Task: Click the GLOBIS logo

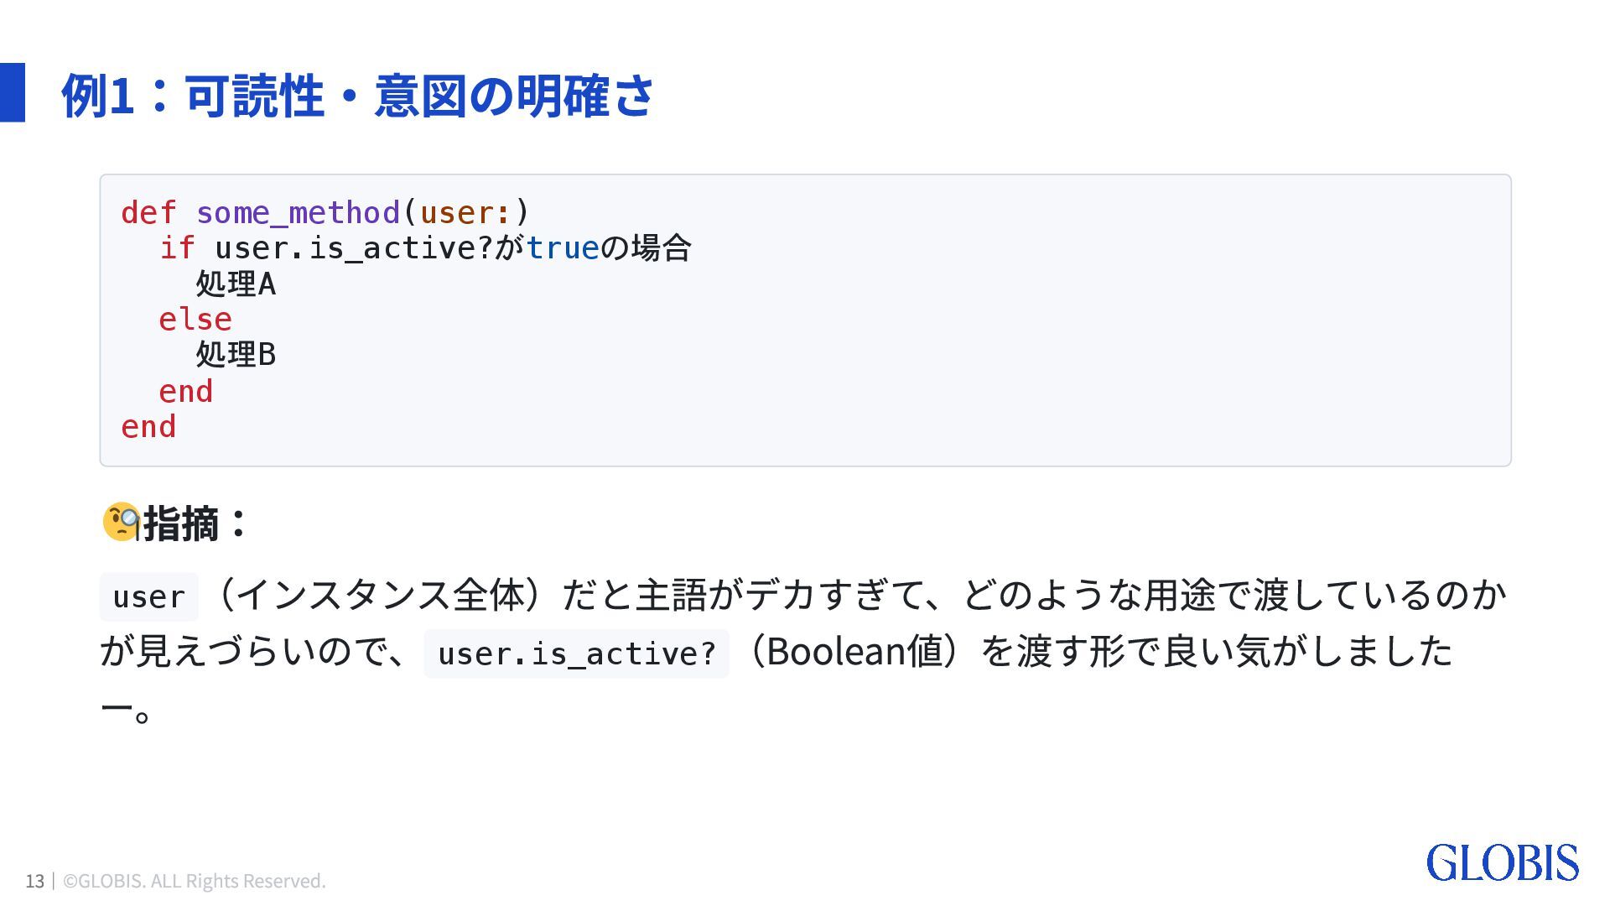Action: click(x=1502, y=863)
